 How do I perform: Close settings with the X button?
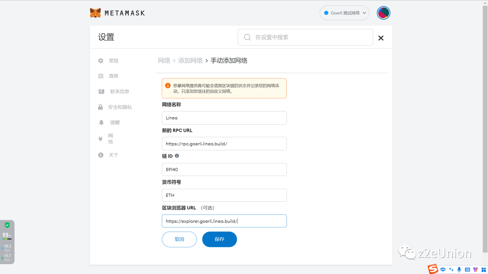(x=381, y=38)
